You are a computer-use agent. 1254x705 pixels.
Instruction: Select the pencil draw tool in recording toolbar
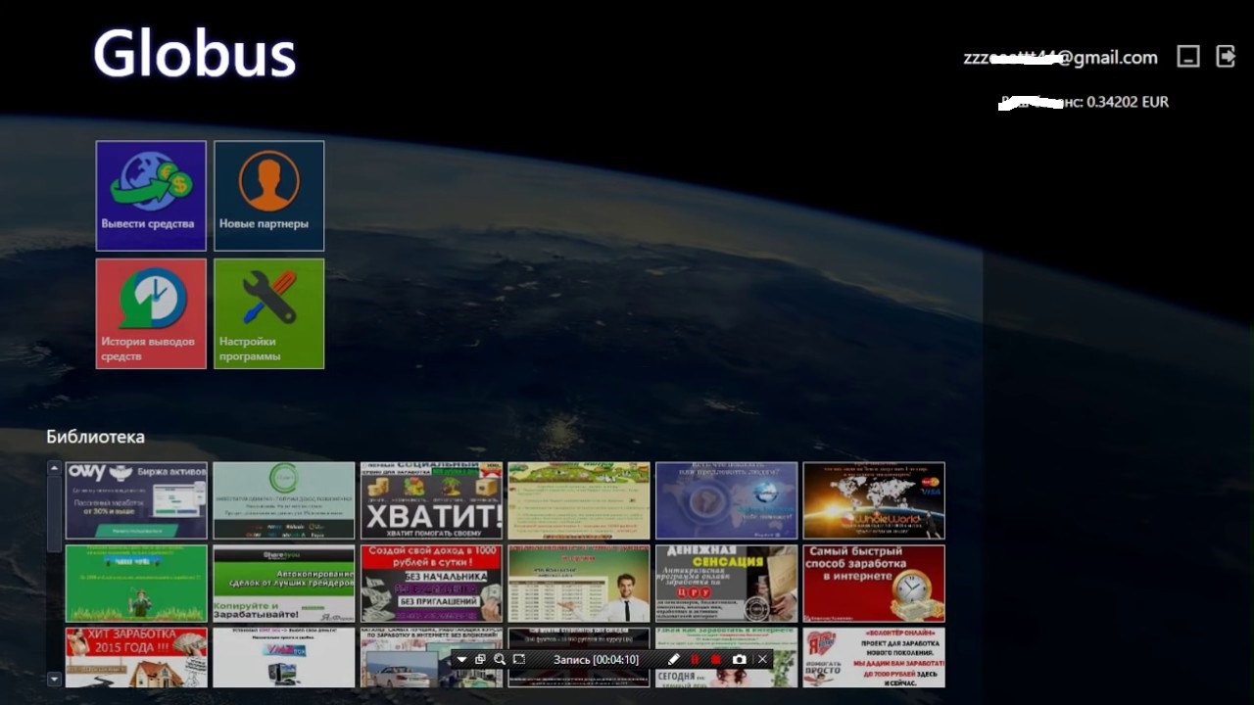pyautogui.click(x=674, y=660)
